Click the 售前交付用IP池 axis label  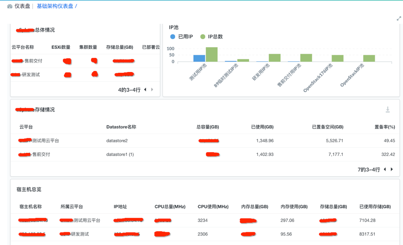[289, 75]
